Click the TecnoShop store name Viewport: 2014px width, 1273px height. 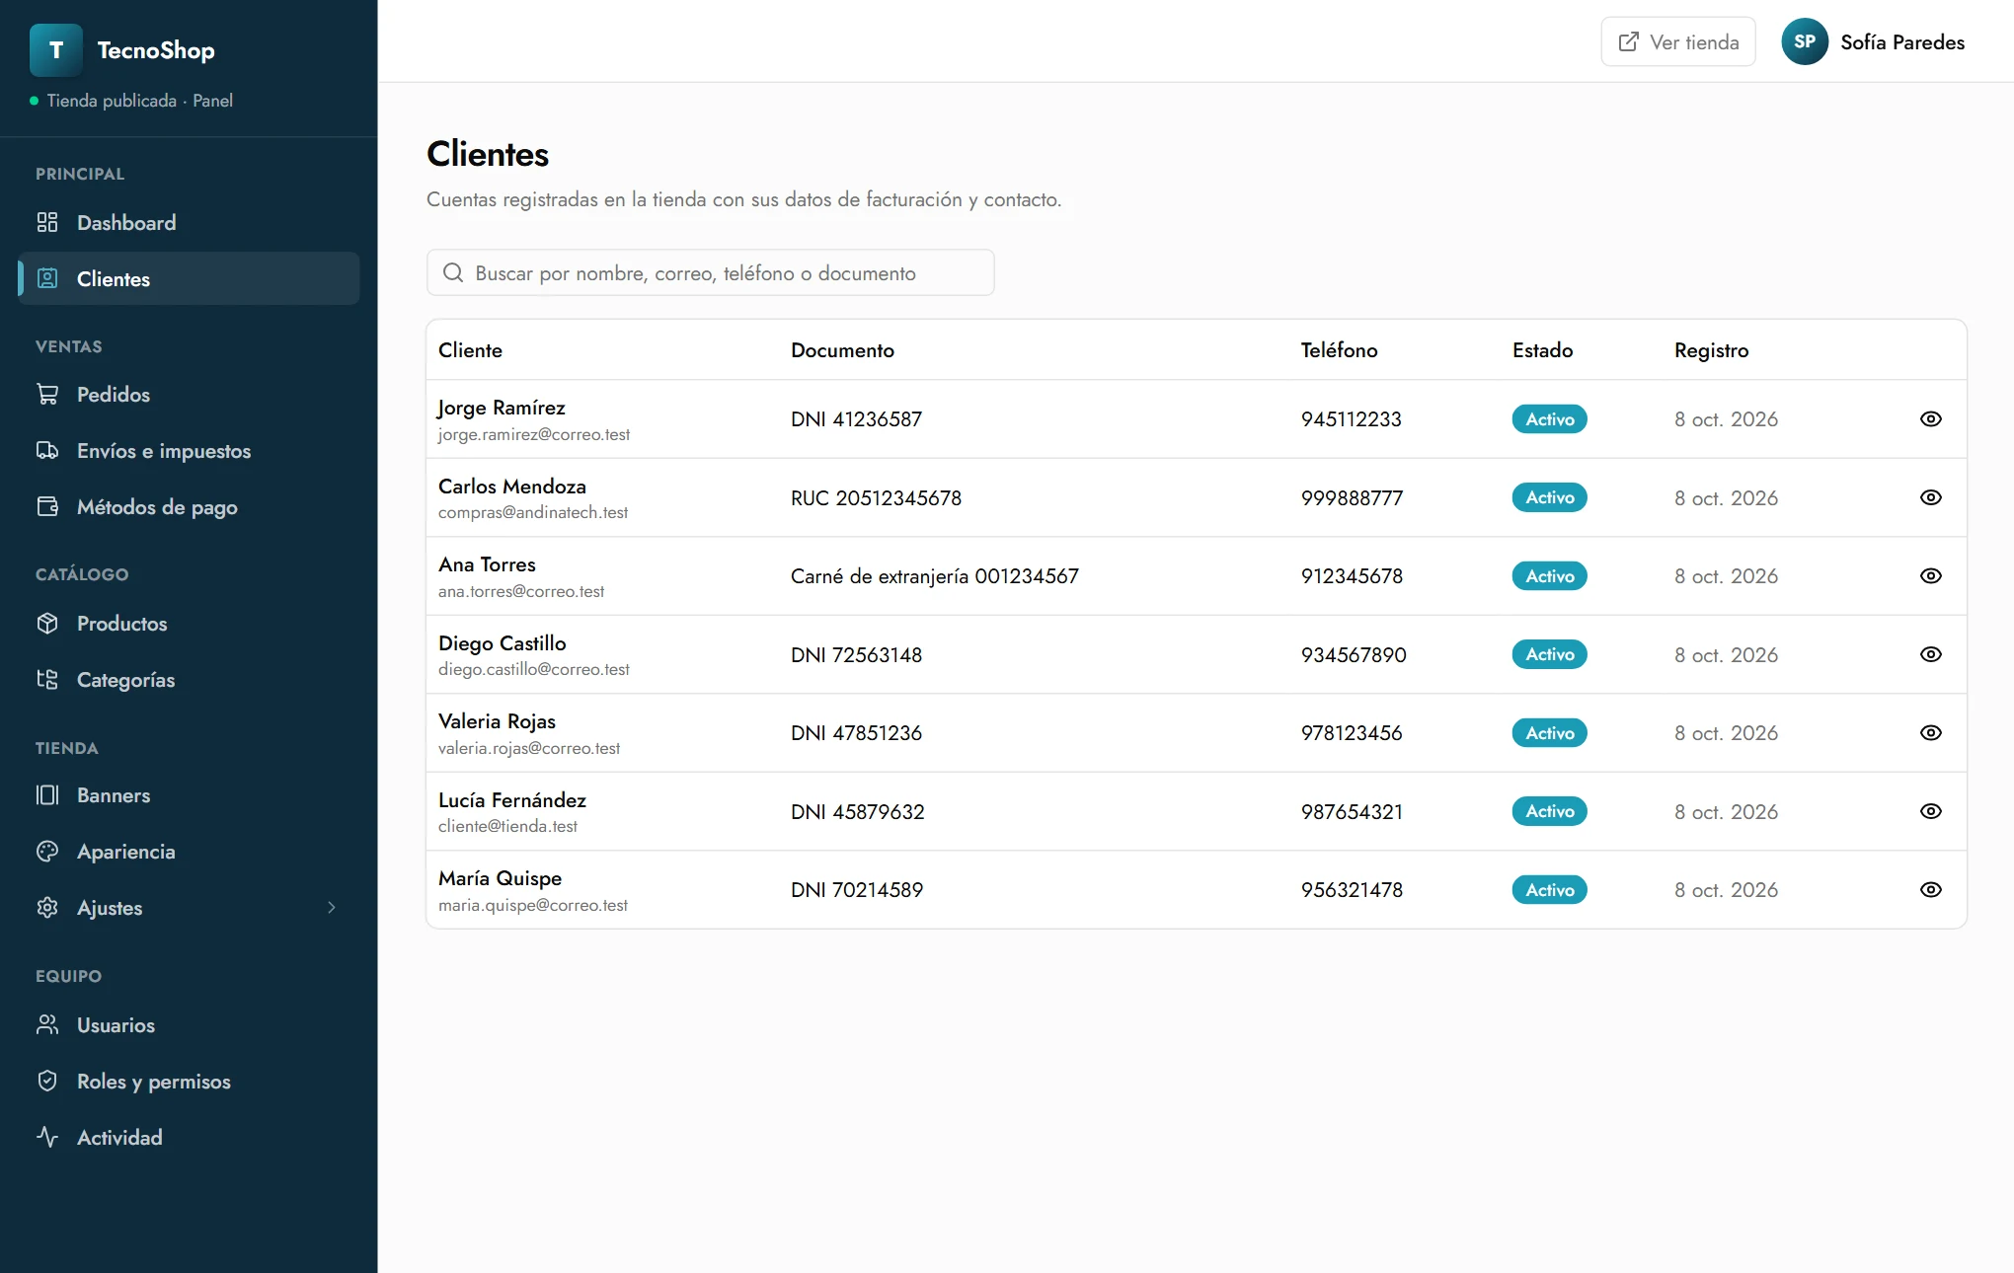pos(156,50)
